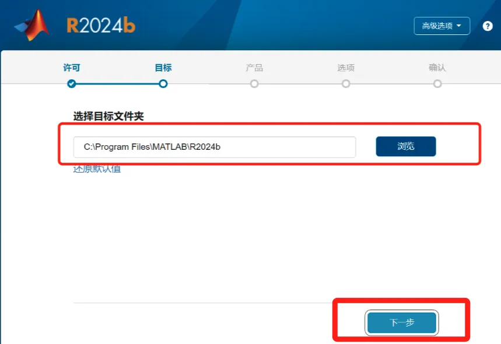Viewport: 501px width, 344px height.
Task: Click the 下一步 next button
Action: [x=402, y=322]
